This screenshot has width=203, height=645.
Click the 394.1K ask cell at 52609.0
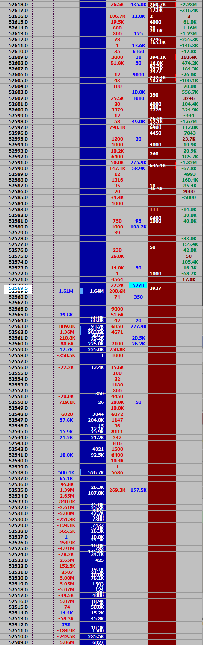point(158,57)
